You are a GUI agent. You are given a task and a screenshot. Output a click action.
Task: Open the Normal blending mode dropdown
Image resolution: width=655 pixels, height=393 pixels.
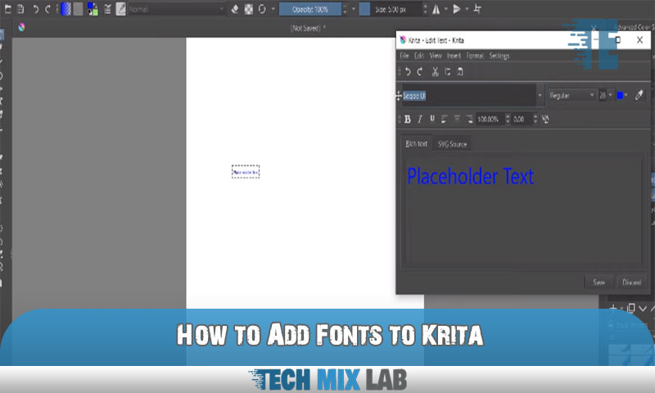(x=176, y=9)
